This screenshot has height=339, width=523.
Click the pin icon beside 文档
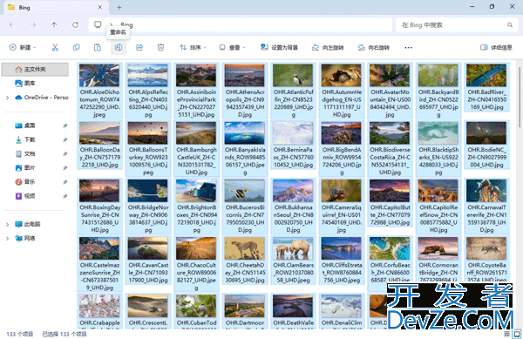point(65,154)
